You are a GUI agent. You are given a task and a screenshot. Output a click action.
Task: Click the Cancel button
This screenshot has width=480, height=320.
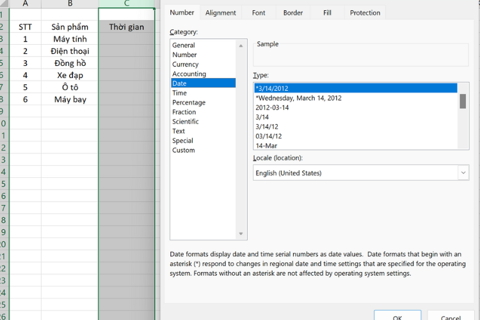click(451, 317)
